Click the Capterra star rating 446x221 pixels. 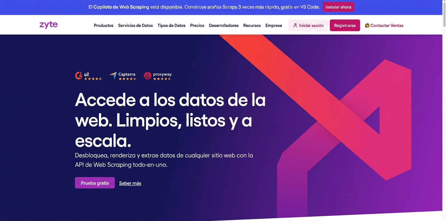(x=127, y=79)
